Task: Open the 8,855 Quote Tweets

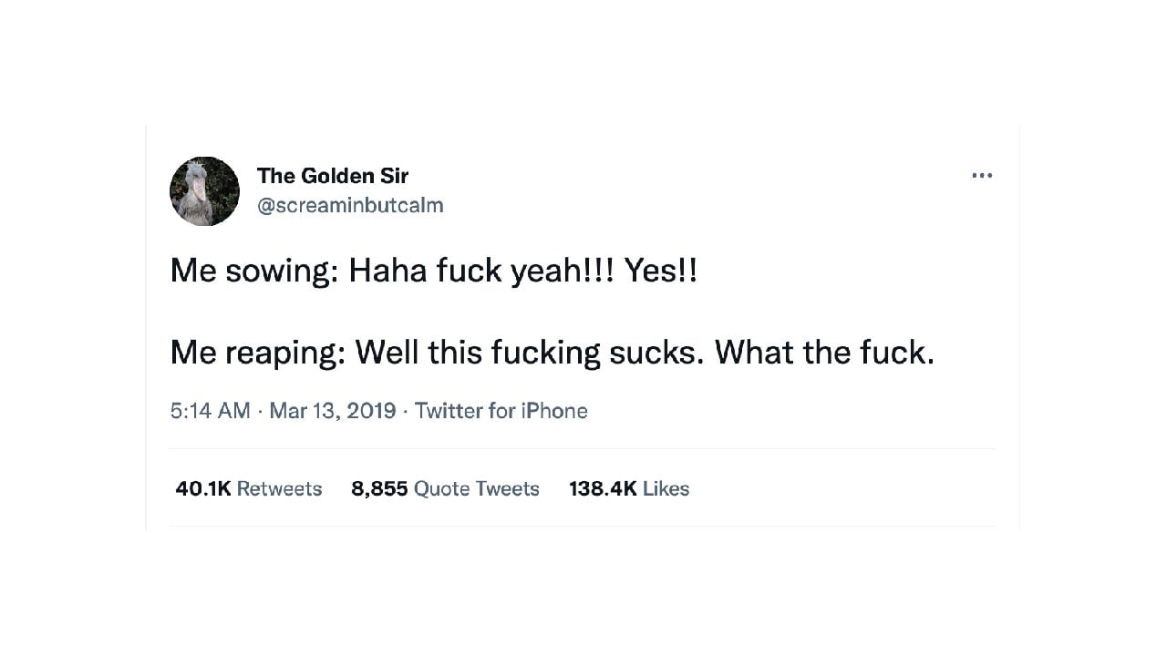Action: 445,488
